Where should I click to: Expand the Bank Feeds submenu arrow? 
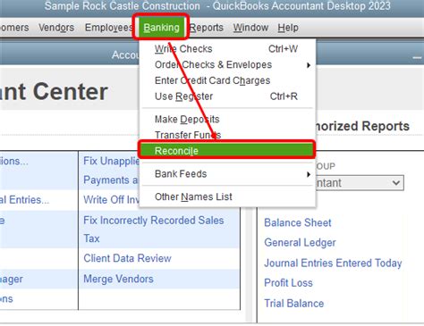(x=309, y=174)
